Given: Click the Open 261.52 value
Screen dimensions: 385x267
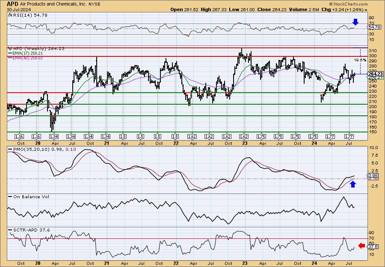Looking at the screenshot, I should click(x=184, y=9).
